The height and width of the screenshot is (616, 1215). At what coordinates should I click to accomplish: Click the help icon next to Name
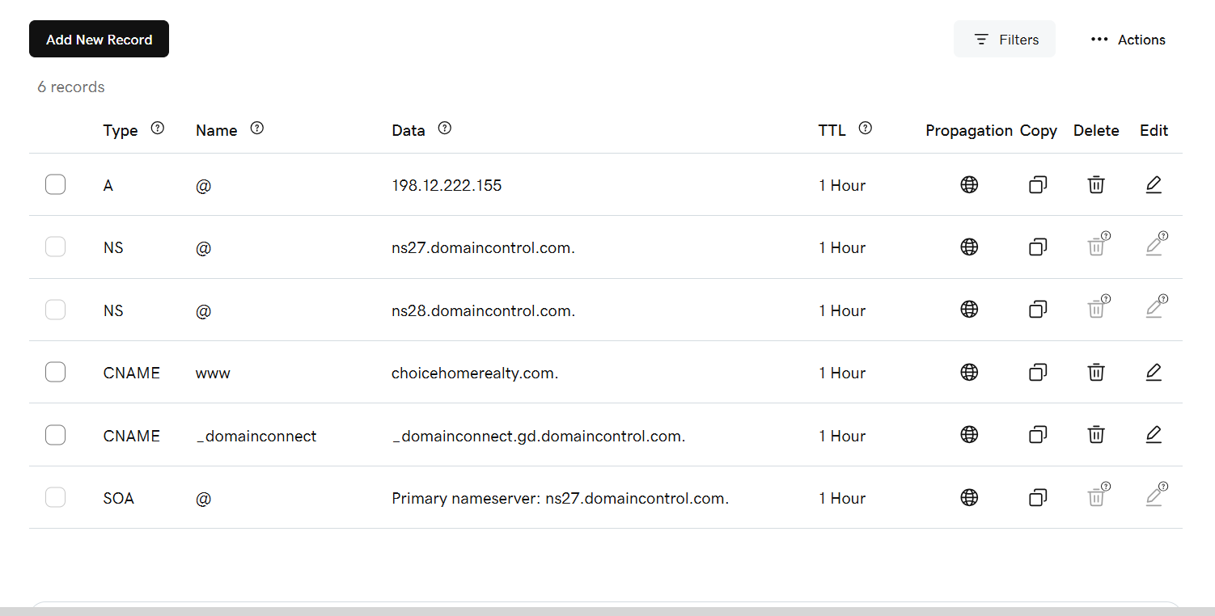257,128
